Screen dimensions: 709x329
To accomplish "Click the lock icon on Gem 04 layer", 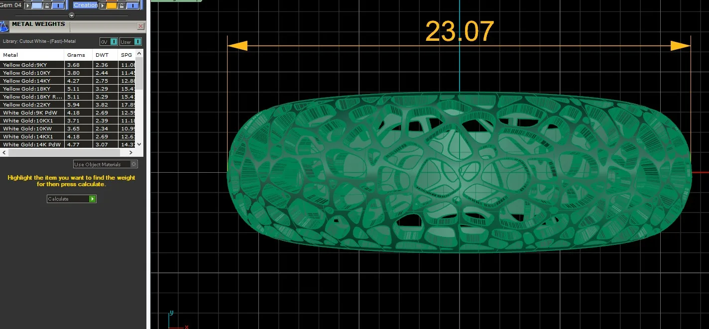I will coord(46,5).
